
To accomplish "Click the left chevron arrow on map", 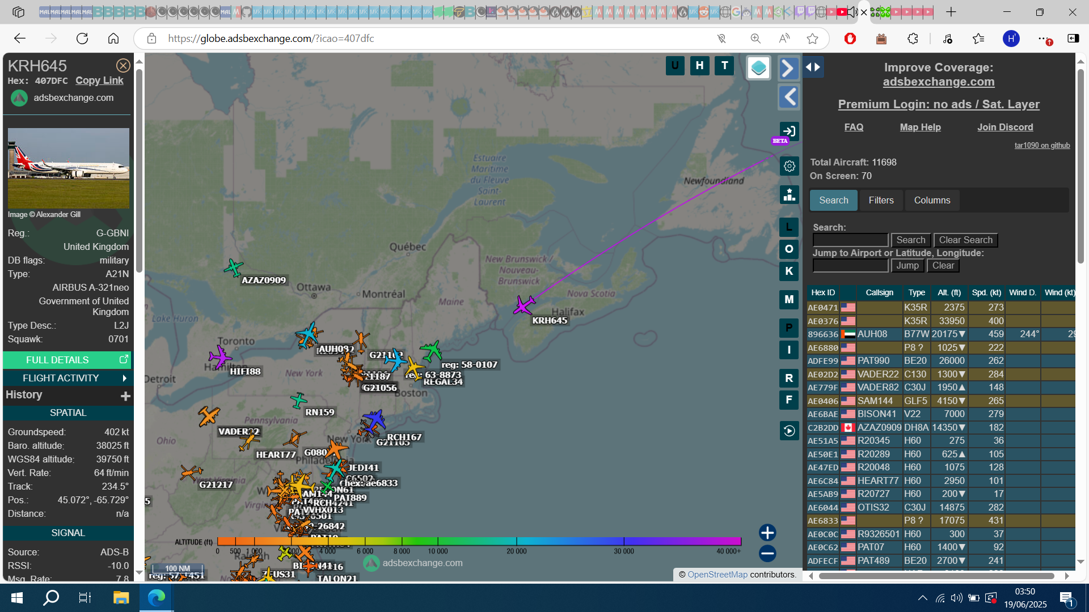I will coord(788,97).
